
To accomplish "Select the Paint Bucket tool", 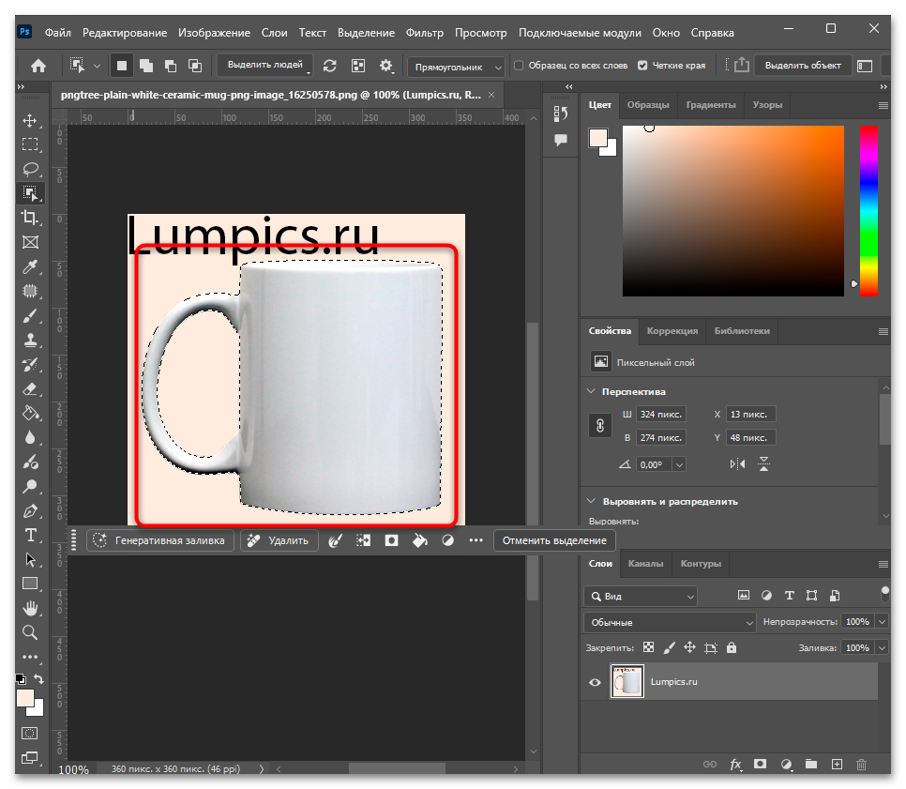I will click(x=30, y=414).
